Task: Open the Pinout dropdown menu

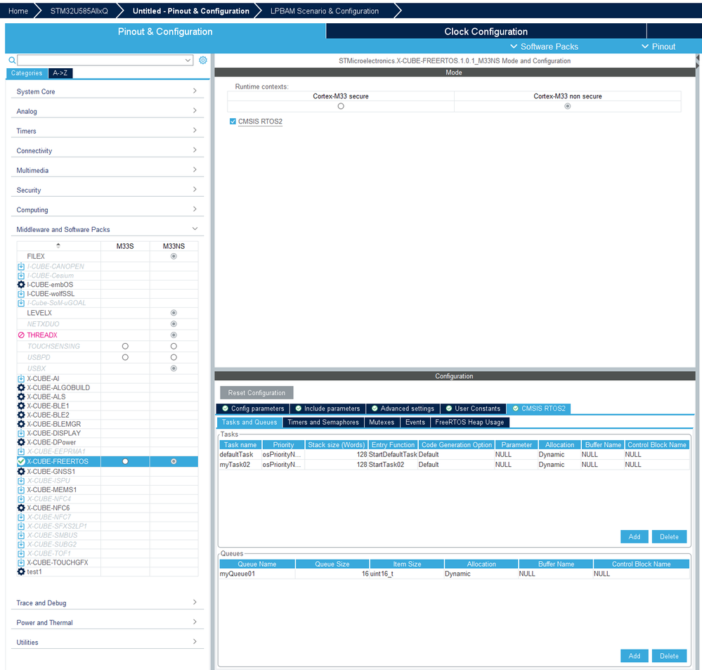Action: [x=658, y=46]
